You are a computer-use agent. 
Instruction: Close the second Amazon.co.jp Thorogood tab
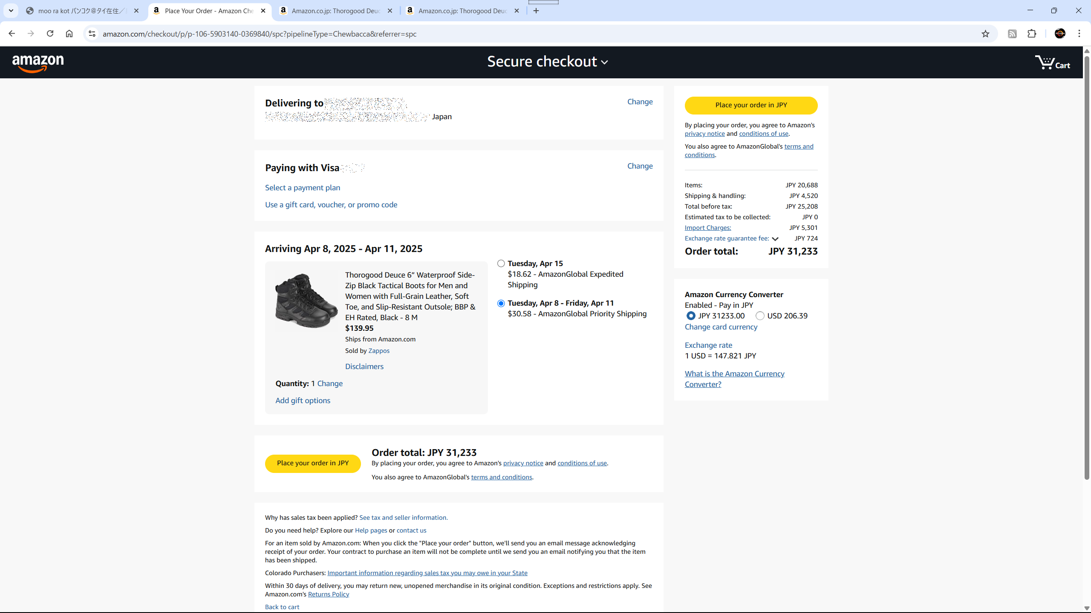click(x=517, y=11)
